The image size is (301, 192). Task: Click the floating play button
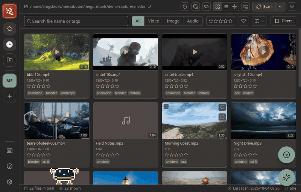[286, 155]
